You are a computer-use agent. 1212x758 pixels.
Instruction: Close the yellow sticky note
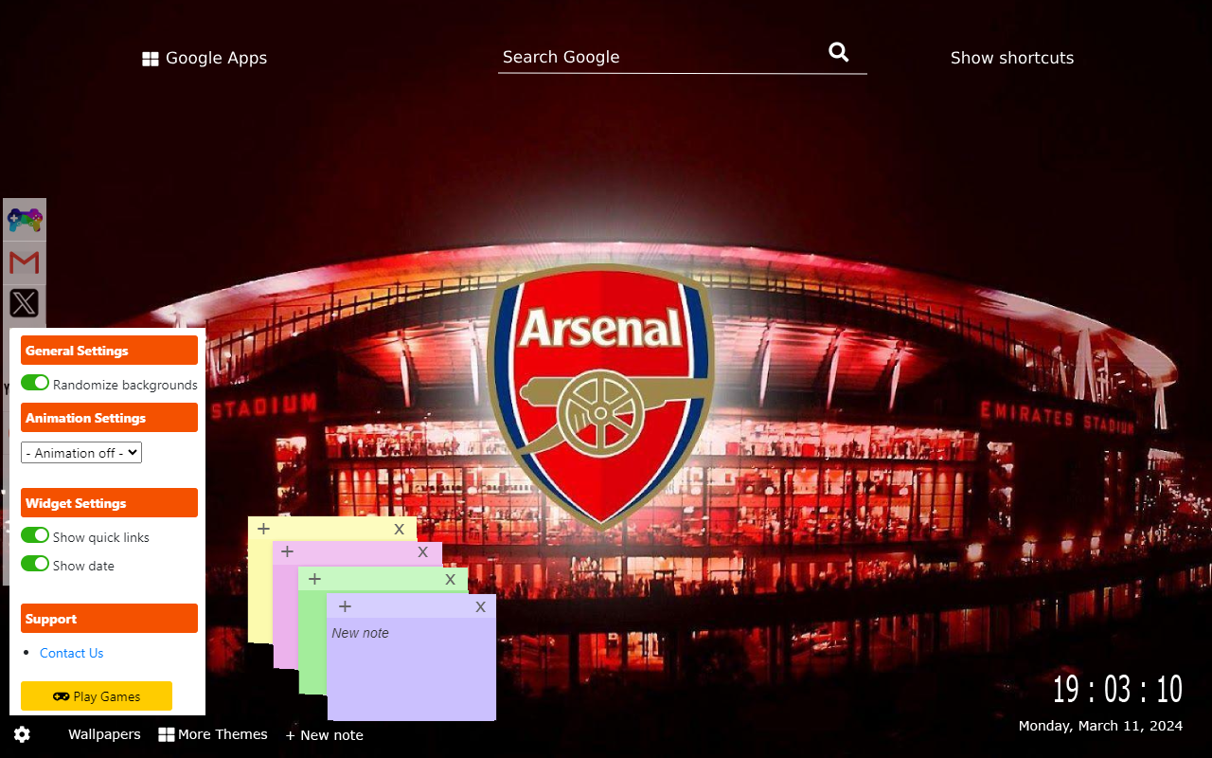point(400,529)
